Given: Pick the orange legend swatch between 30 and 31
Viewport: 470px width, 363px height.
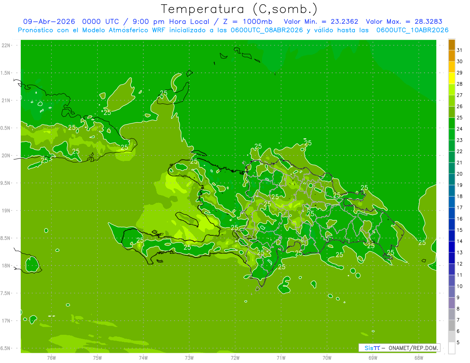Looking at the screenshot, I should point(452,56).
